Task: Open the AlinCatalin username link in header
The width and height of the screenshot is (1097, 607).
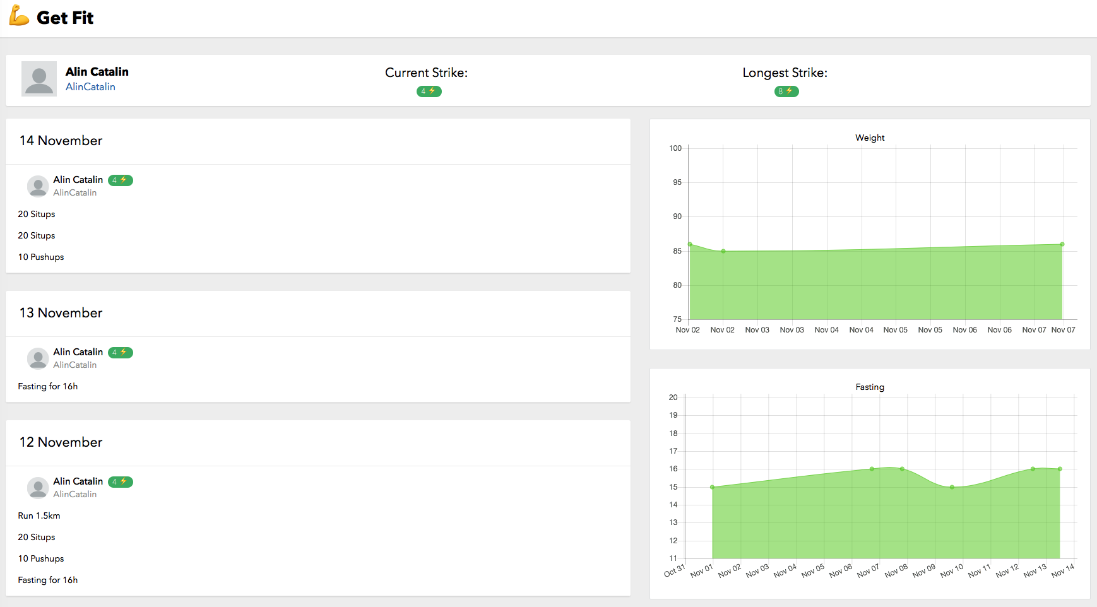Action: [x=90, y=86]
